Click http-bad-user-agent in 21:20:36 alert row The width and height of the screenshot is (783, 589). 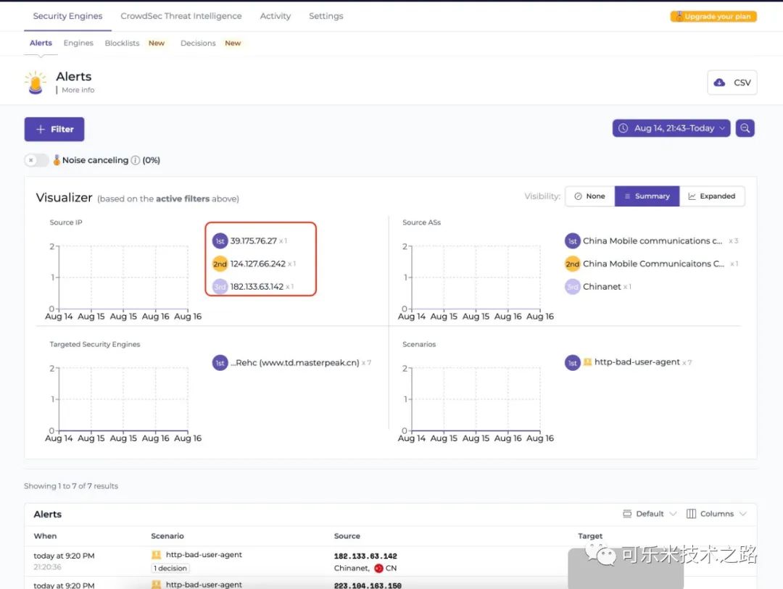click(204, 554)
